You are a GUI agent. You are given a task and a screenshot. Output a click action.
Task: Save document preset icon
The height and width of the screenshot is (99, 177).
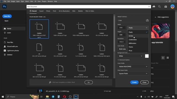click(x=147, y=20)
